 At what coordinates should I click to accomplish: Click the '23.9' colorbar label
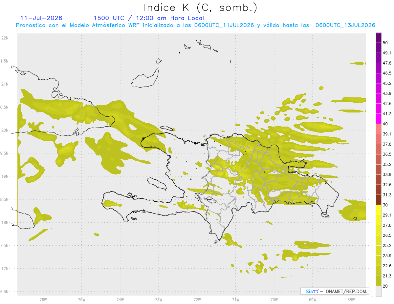[387, 255]
